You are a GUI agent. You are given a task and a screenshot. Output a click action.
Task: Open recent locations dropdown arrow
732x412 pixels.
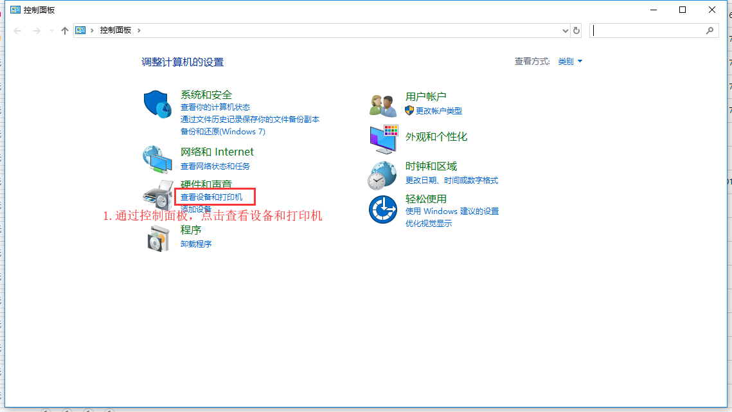[x=51, y=31]
